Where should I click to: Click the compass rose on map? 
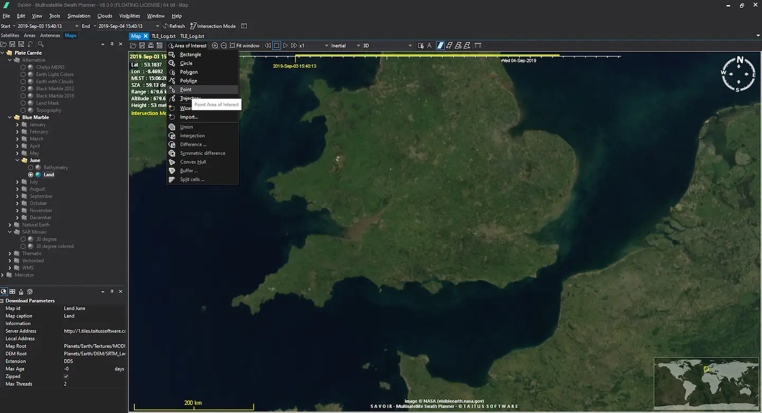739,75
